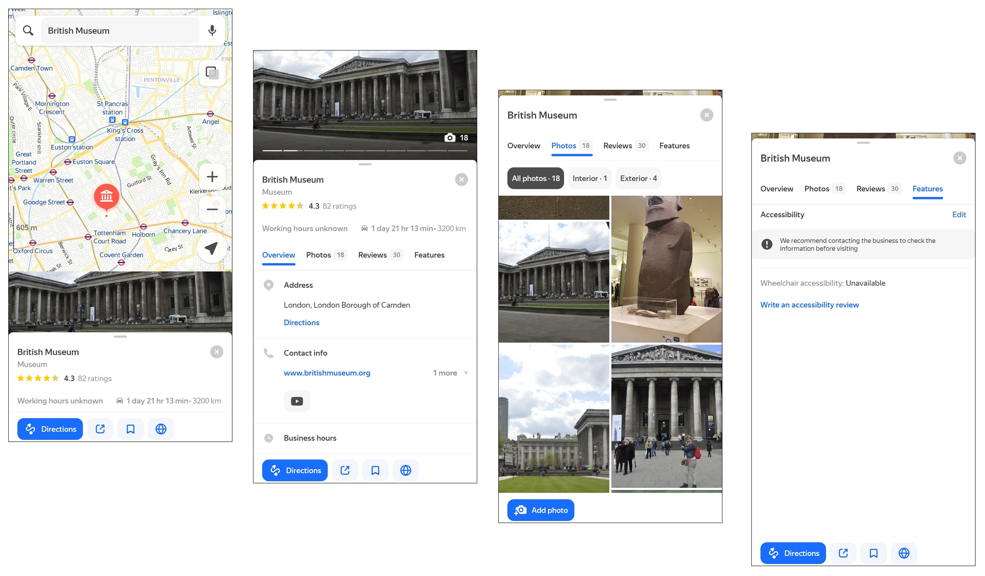This screenshot has height=576, width=985.
Task: Click the microphone voice search icon
Action: [x=212, y=31]
